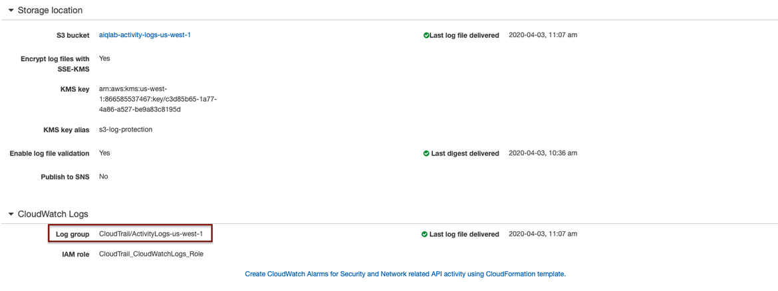The width and height of the screenshot is (778, 291).
Task: Open the aiqlab-activity-logs-us-west-1 bucket link
Action: 145,35
